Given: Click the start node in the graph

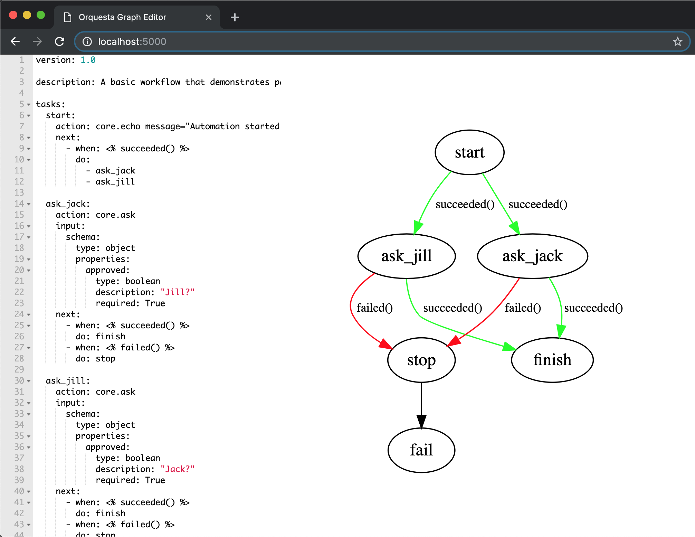Looking at the screenshot, I should click(x=469, y=152).
